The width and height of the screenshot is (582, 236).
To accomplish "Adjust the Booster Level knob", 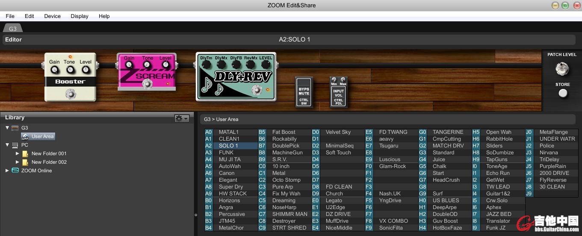I will click(x=86, y=70).
